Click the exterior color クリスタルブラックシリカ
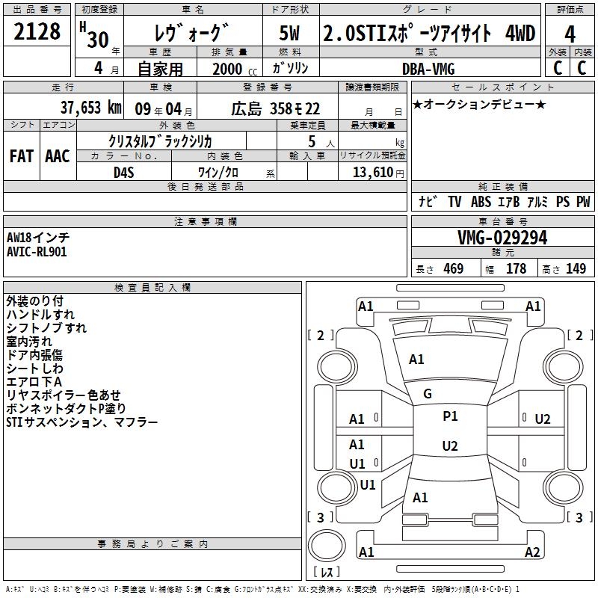The width and height of the screenshot is (598, 598). 160,141
